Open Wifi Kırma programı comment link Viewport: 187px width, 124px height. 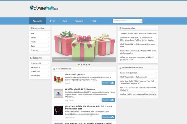(137, 59)
